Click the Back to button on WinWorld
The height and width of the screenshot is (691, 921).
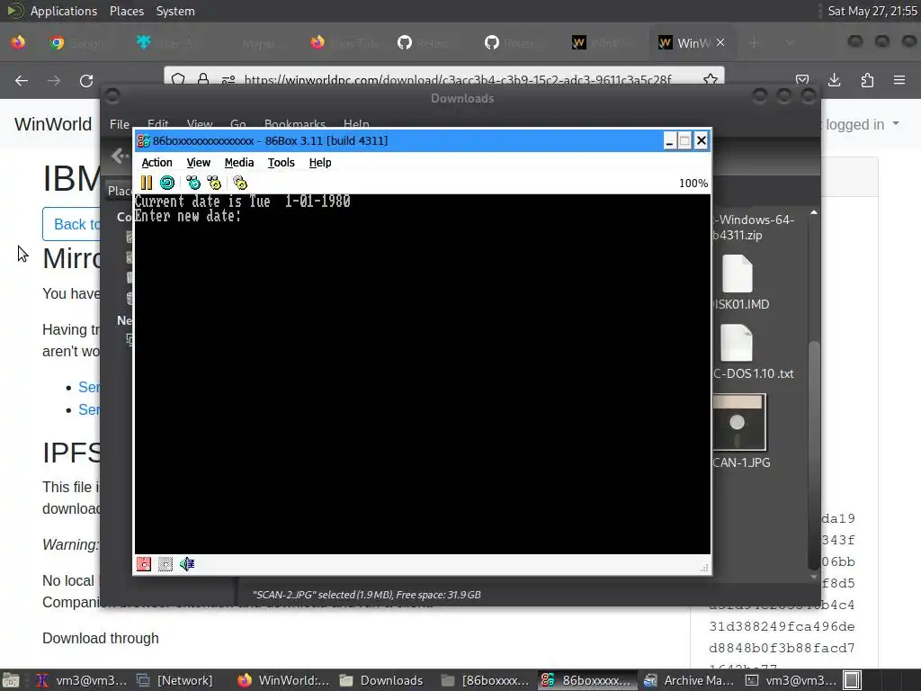tap(71, 224)
